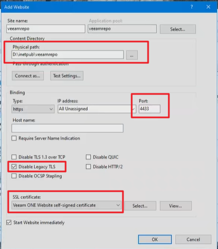
Task: Click the Host name input field
Action: point(67,128)
